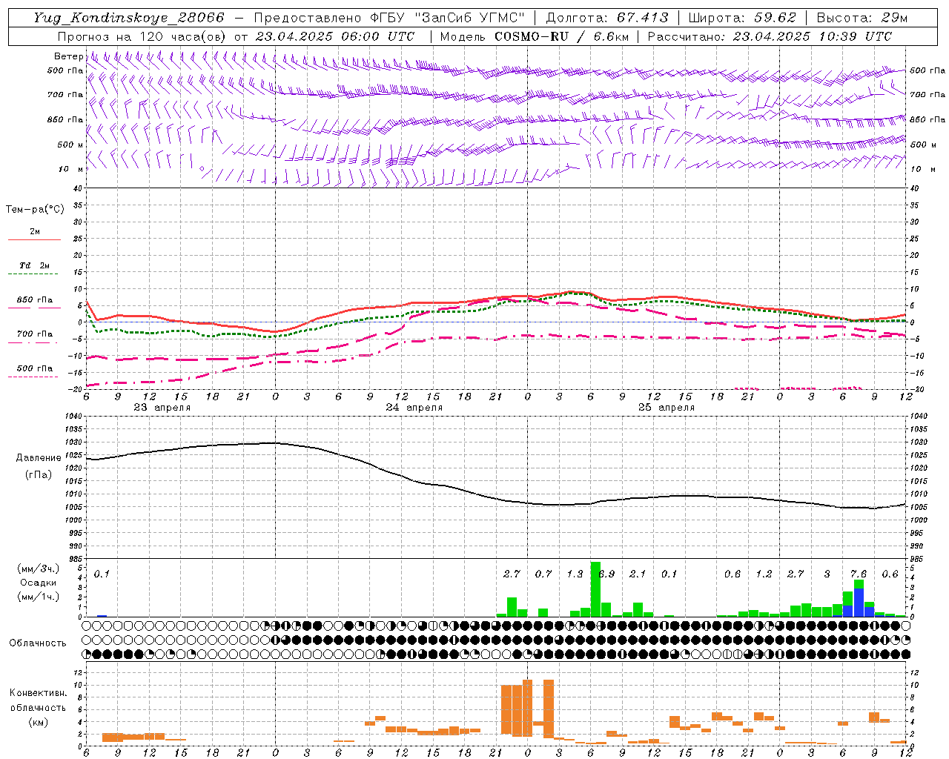Click the tallest blue precipitation bar

coord(859,602)
